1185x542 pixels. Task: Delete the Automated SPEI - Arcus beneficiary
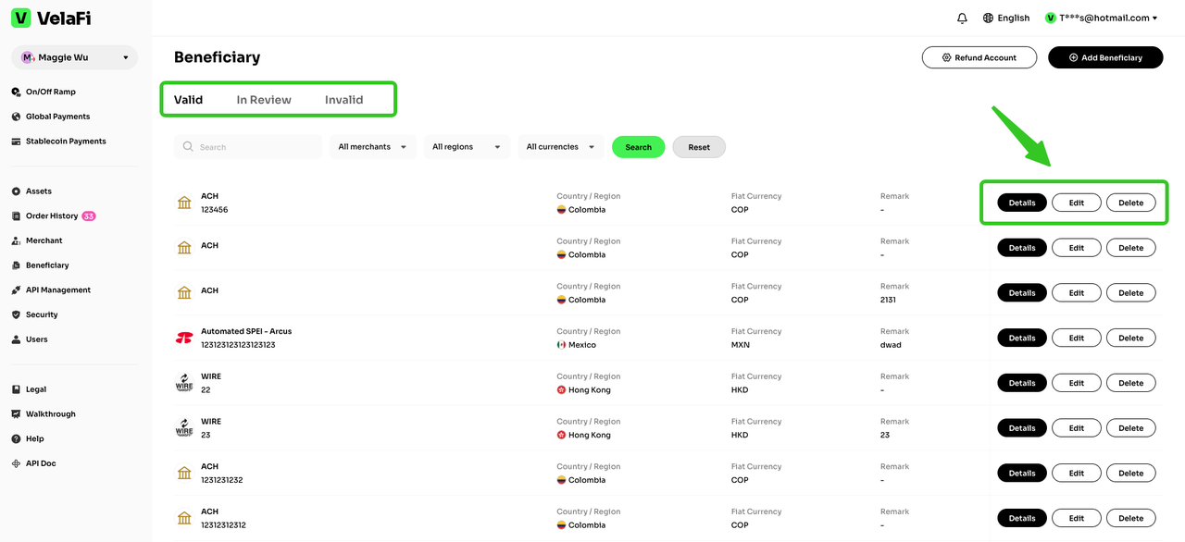[1130, 339]
